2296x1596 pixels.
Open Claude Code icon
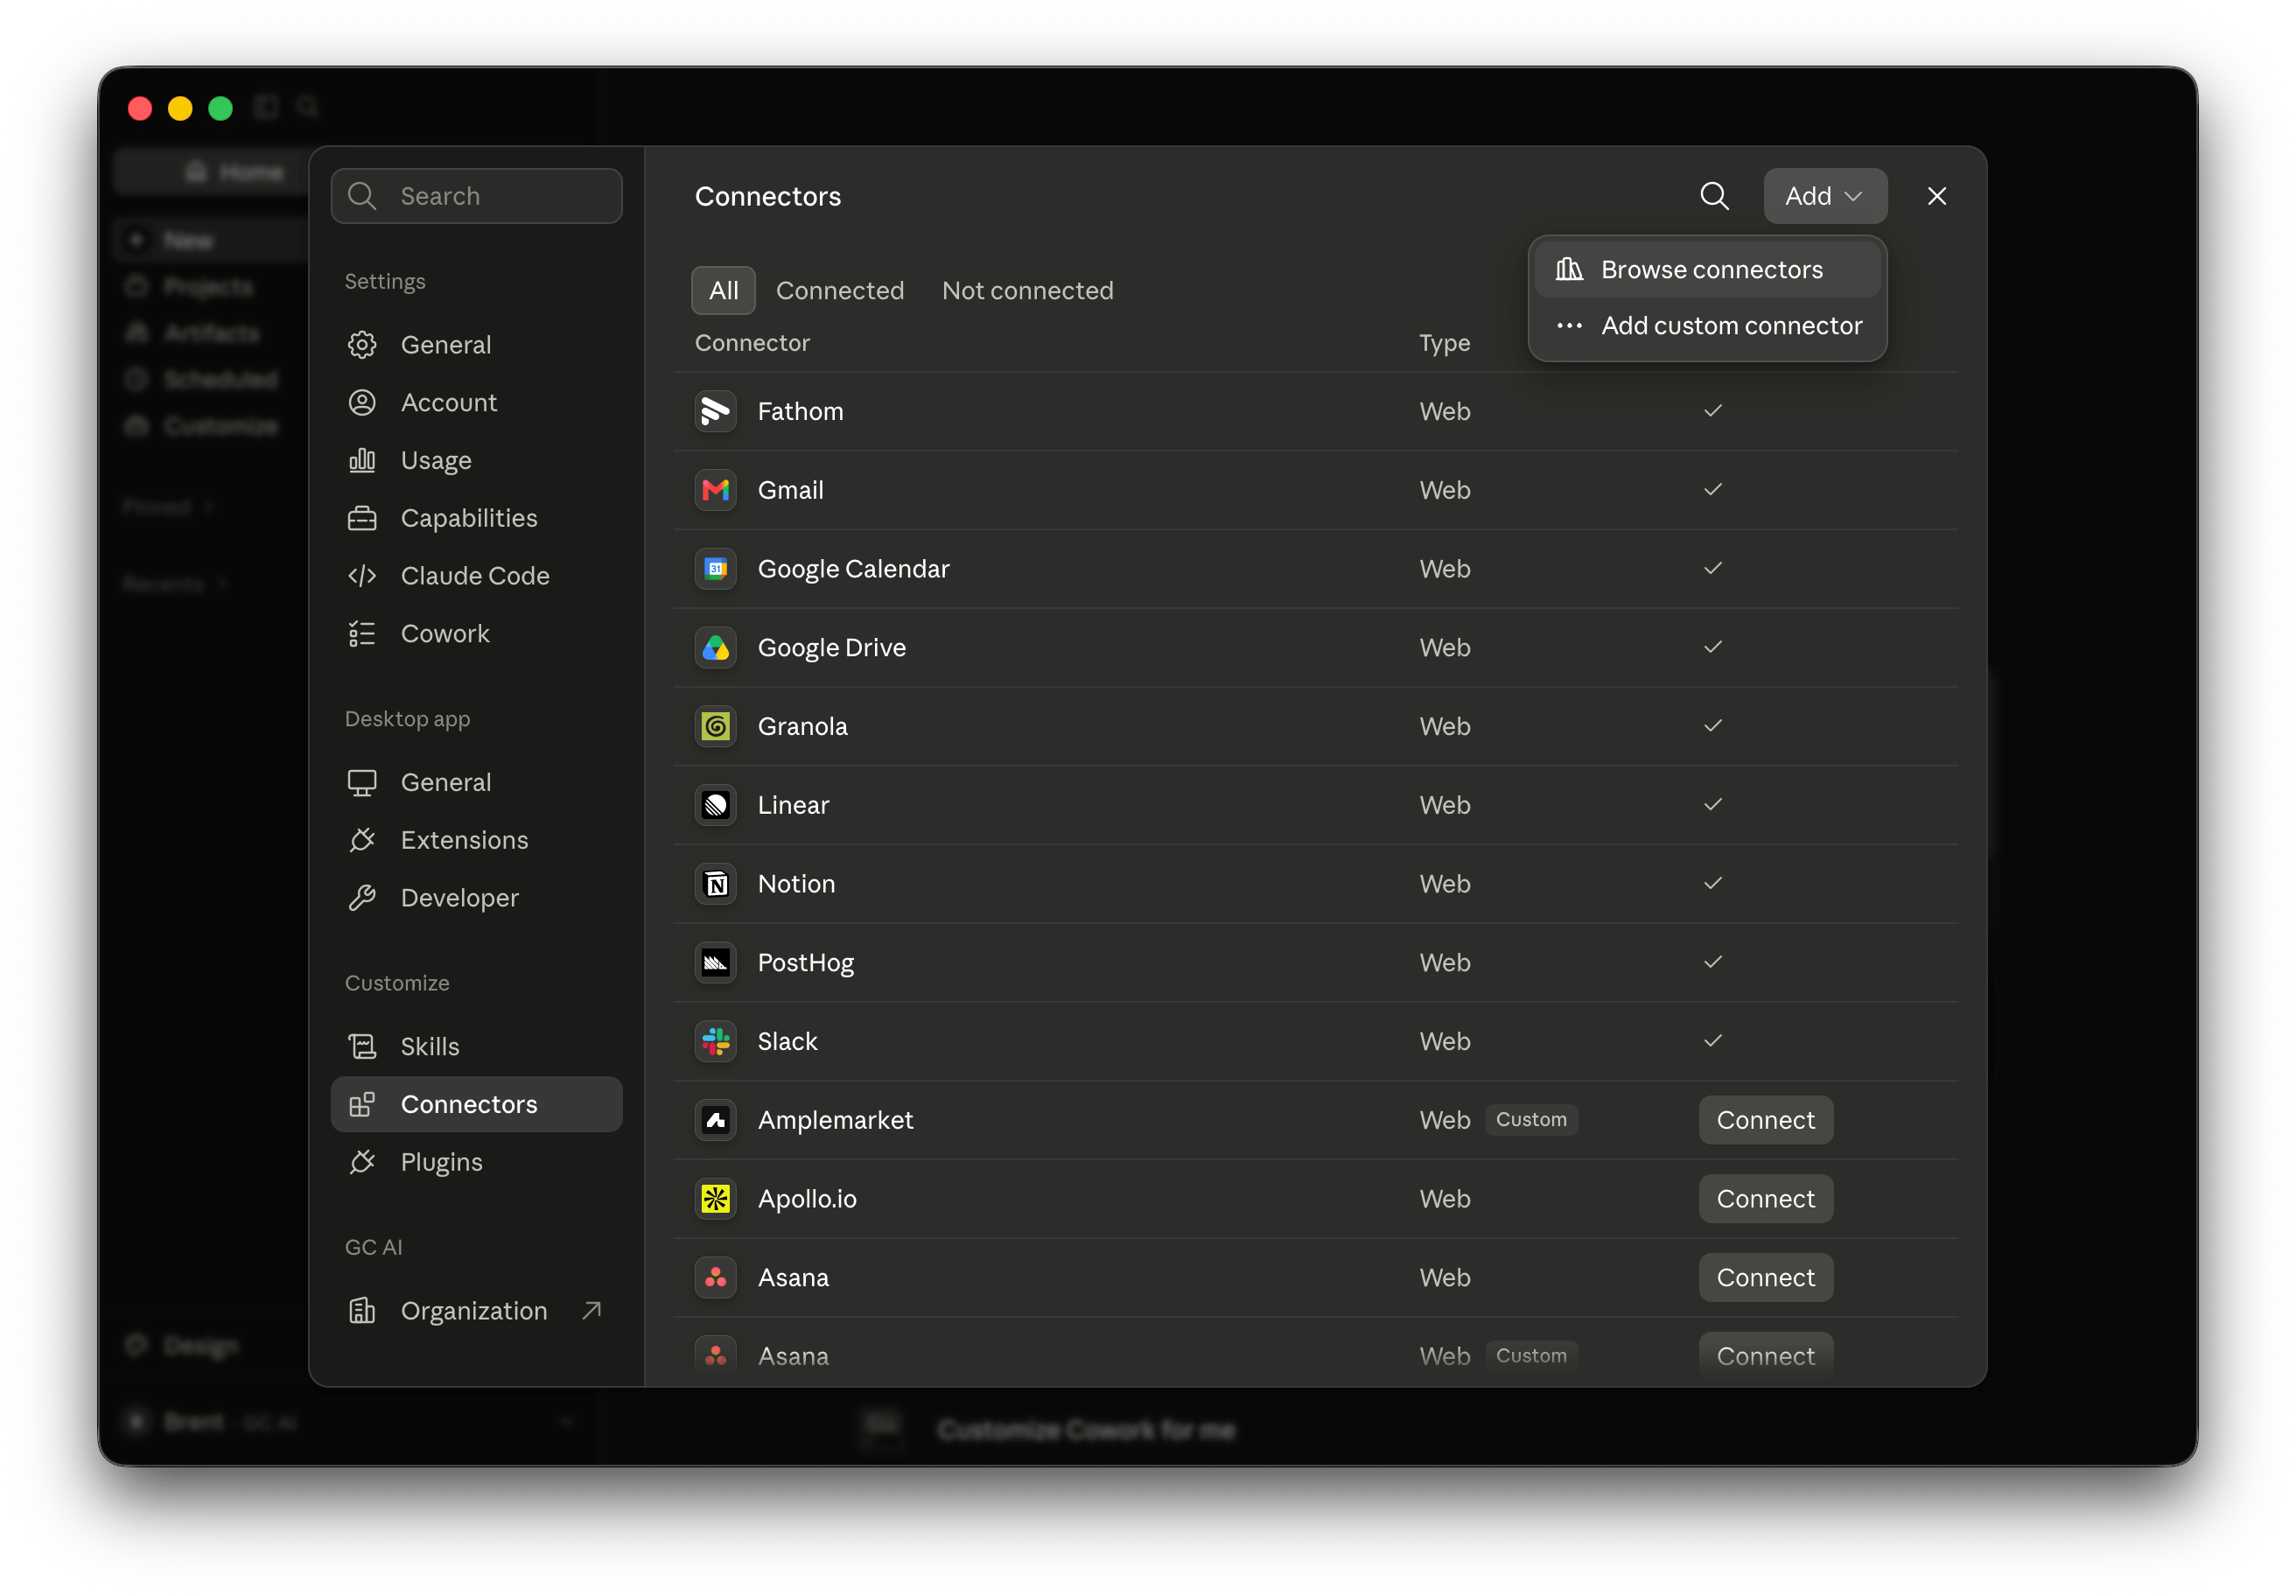362,577
